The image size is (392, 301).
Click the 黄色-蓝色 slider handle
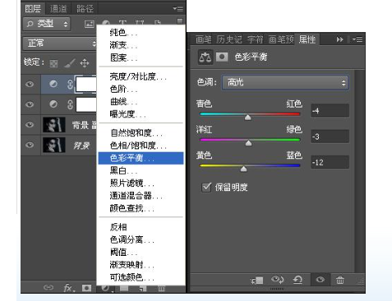(x=243, y=169)
